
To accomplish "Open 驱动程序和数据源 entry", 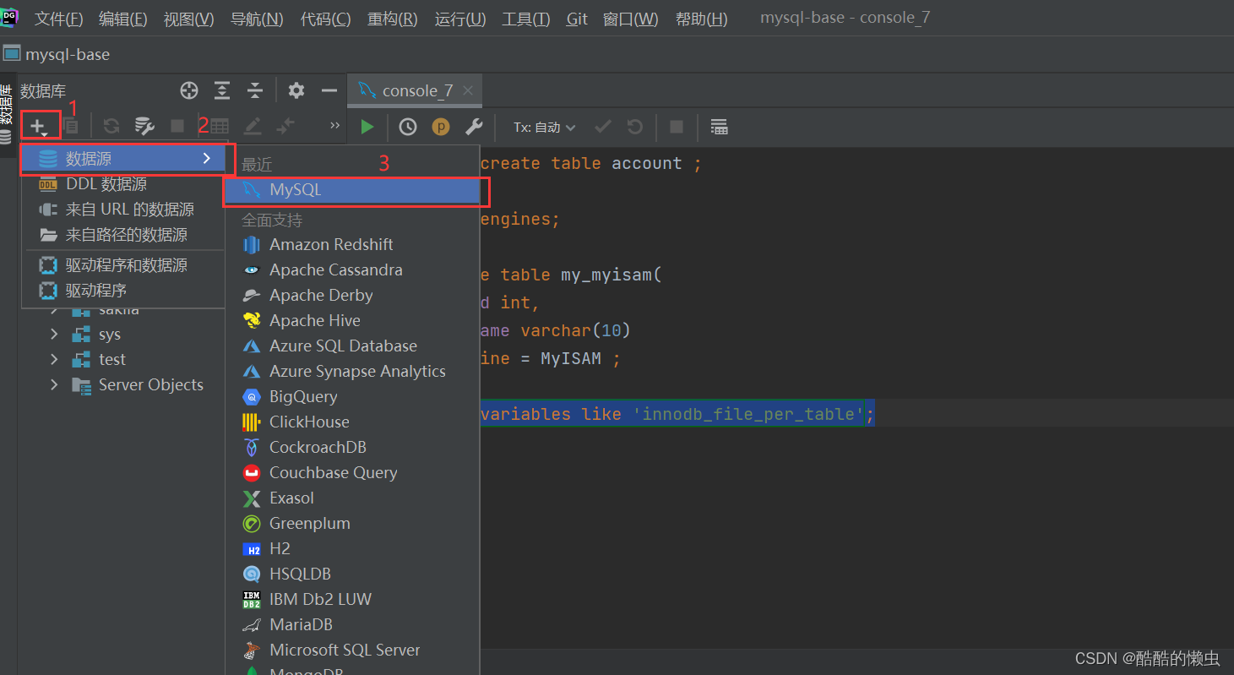I will pyautogui.click(x=123, y=265).
